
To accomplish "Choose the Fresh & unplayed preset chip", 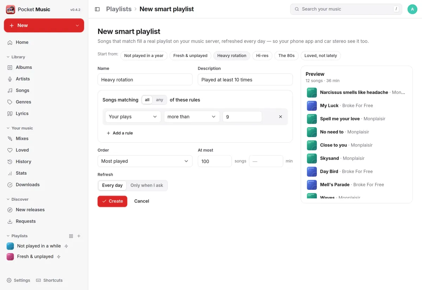I will click(x=190, y=56).
